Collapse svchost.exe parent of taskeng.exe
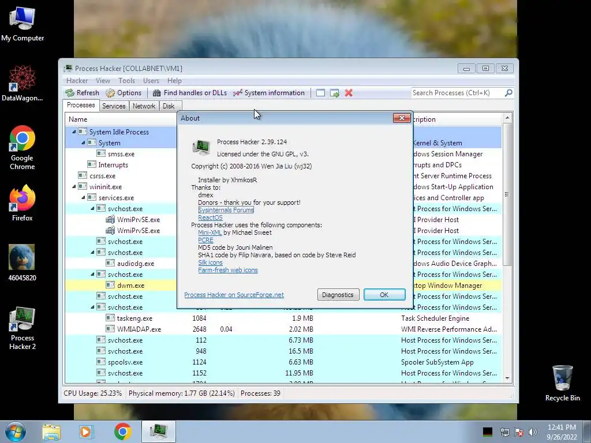 (x=92, y=307)
